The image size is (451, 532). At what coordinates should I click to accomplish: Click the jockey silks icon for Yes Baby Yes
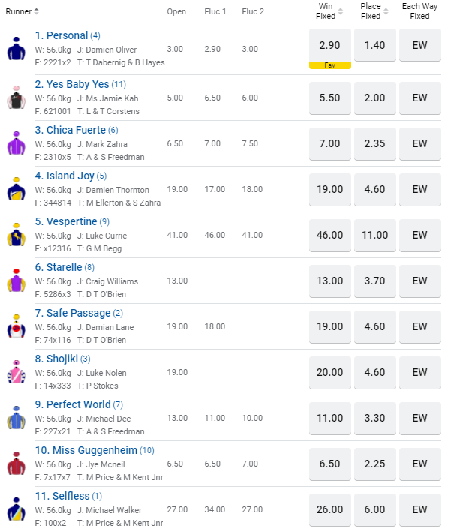pos(16,98)
